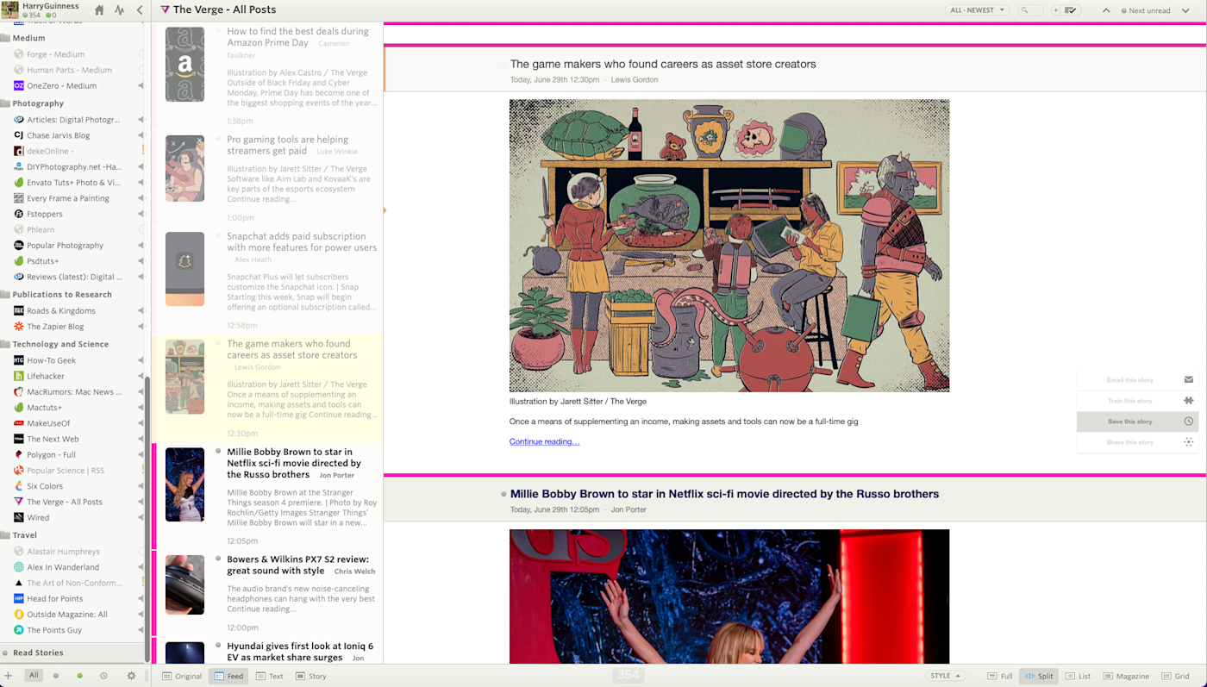Switch to the Story view
This screenshot has height=687, width=1207.
(311, 677)
